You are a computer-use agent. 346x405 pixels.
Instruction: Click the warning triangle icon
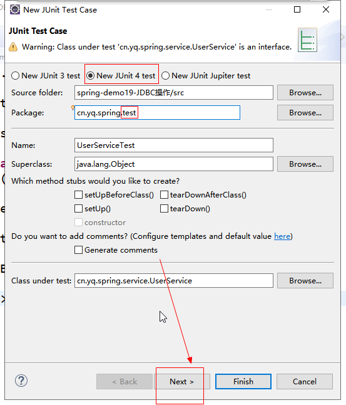tap(13, 47)
